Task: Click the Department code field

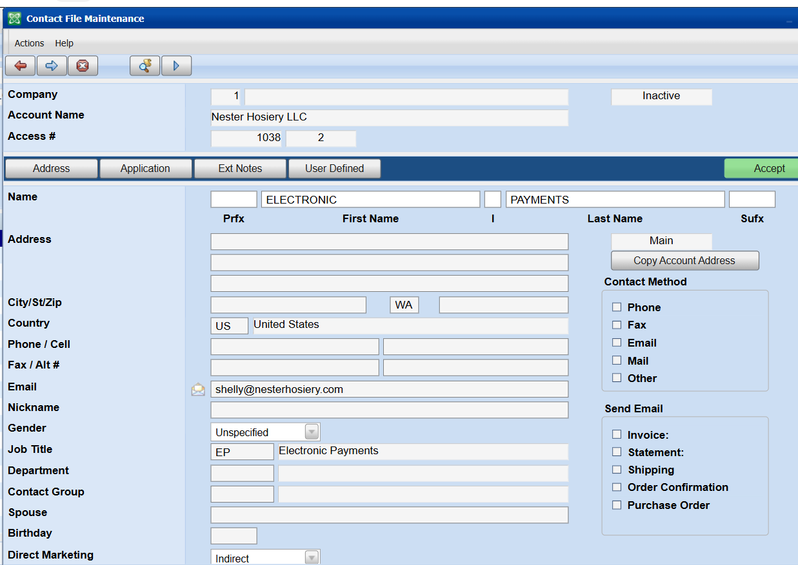Action: [x=242, y=474]
